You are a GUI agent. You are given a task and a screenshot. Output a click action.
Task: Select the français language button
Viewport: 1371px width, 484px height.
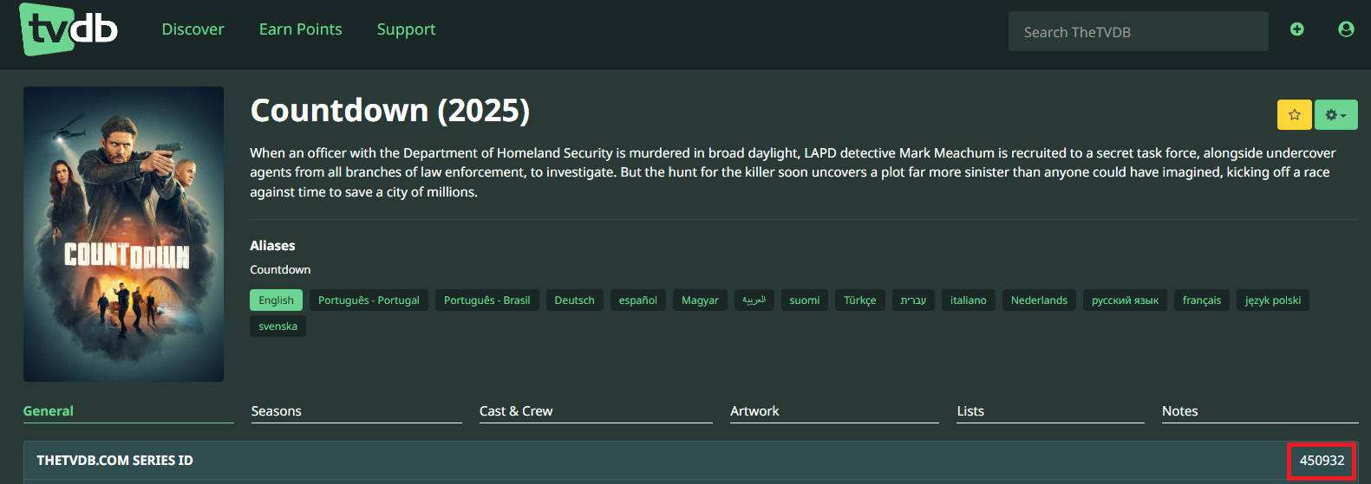[1201, 300]
